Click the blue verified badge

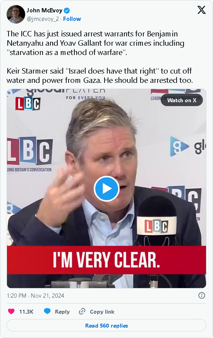coord(67,10)
